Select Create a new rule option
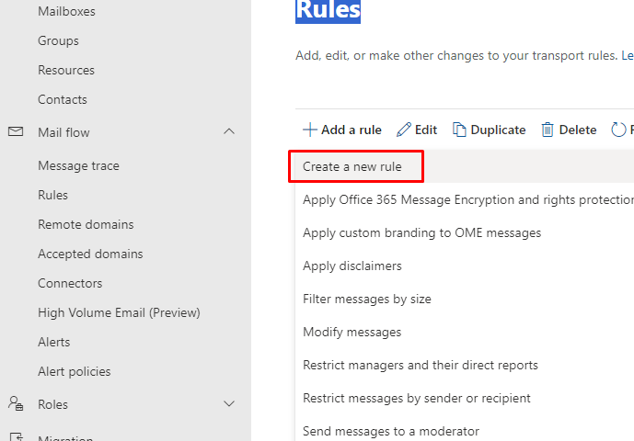This screenshot has width=634, height=441. 352,166
